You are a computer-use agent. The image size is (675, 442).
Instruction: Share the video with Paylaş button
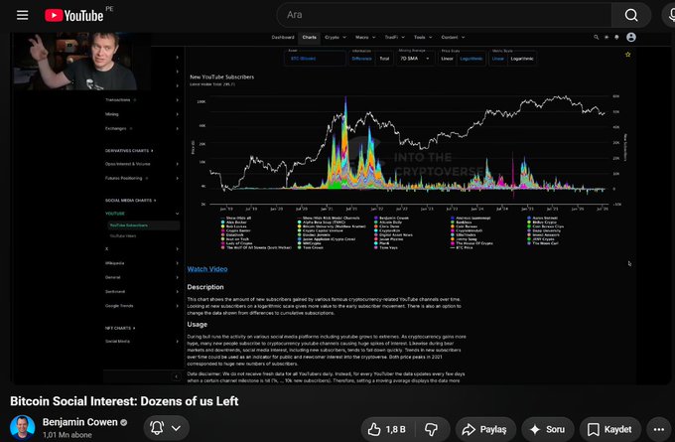485,429
